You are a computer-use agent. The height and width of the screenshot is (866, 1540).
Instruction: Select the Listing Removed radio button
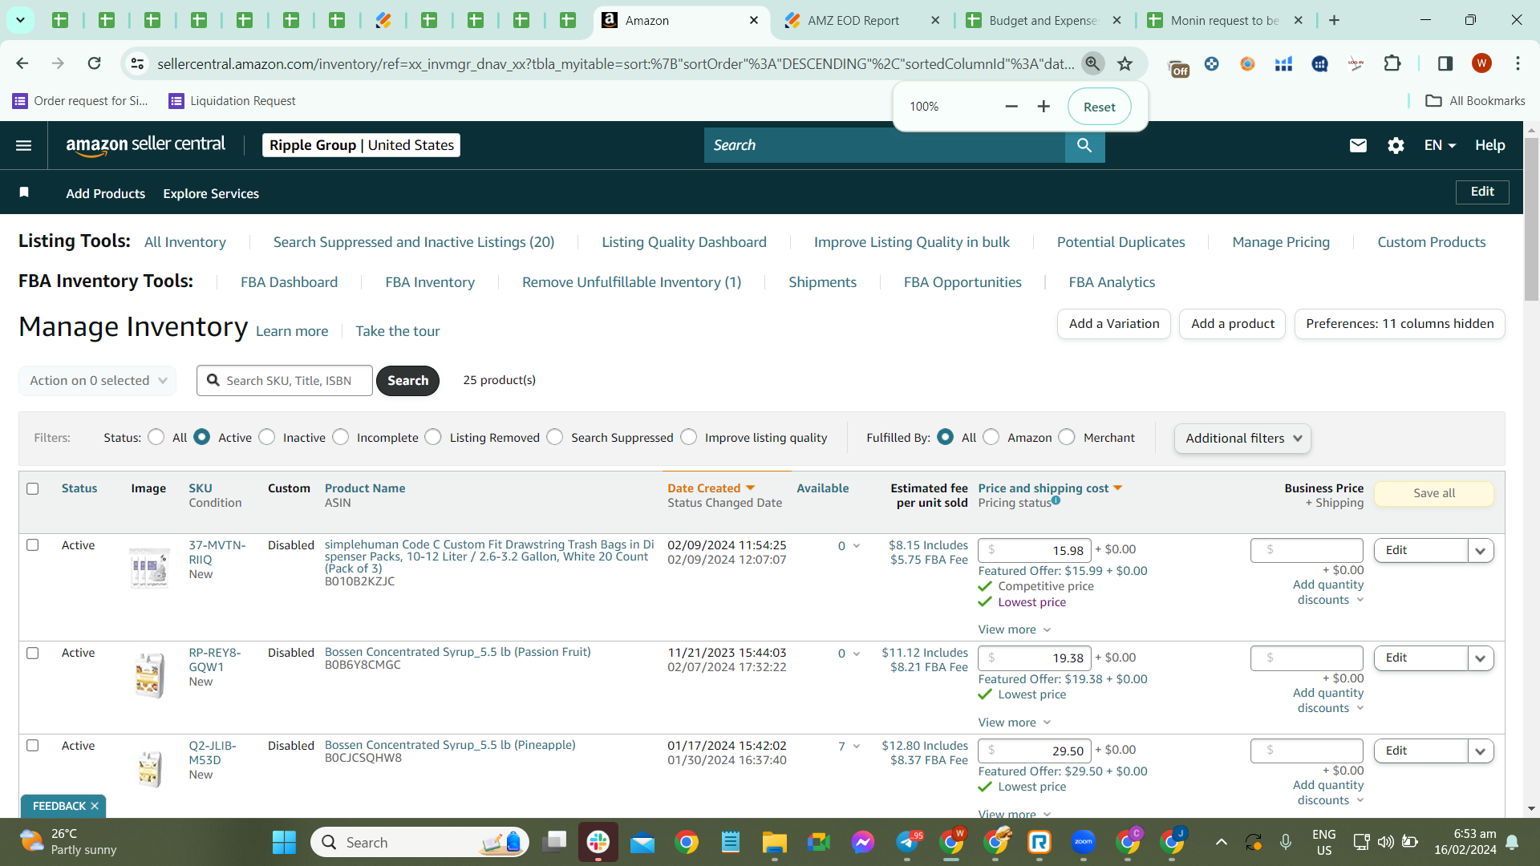pos(433,437)
